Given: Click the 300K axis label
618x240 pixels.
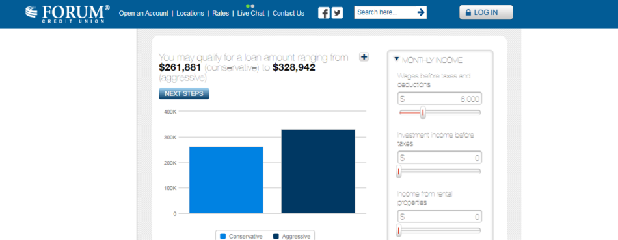Looking at the screenshot, I should (x=170, y=137).
